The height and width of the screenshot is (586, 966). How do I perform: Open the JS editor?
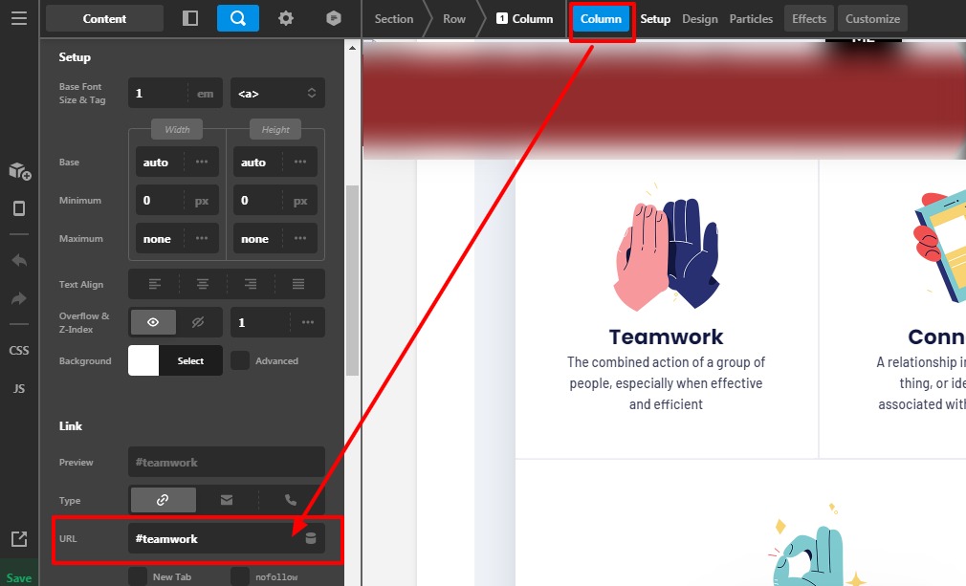tap(19, 388)
